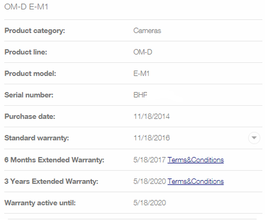Click the 11/18/2016 standard warranty date
This screenshot has width=265, height=222.
tap(151, 138)
